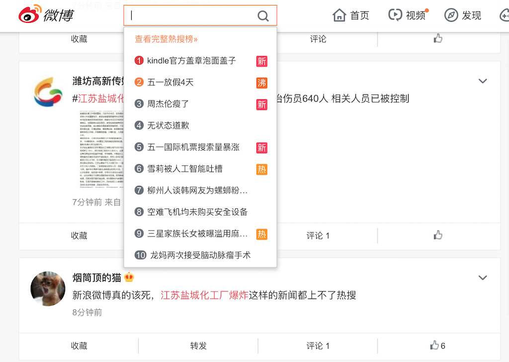509x362 pixels.
Task: Click 评论 1 on the 烟筒顶的猫 post
Action: (318, 346)
